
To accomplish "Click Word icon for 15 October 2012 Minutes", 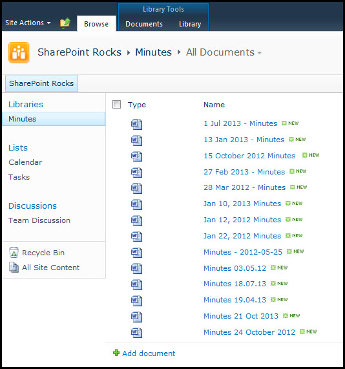I will (x=136, y=156).
